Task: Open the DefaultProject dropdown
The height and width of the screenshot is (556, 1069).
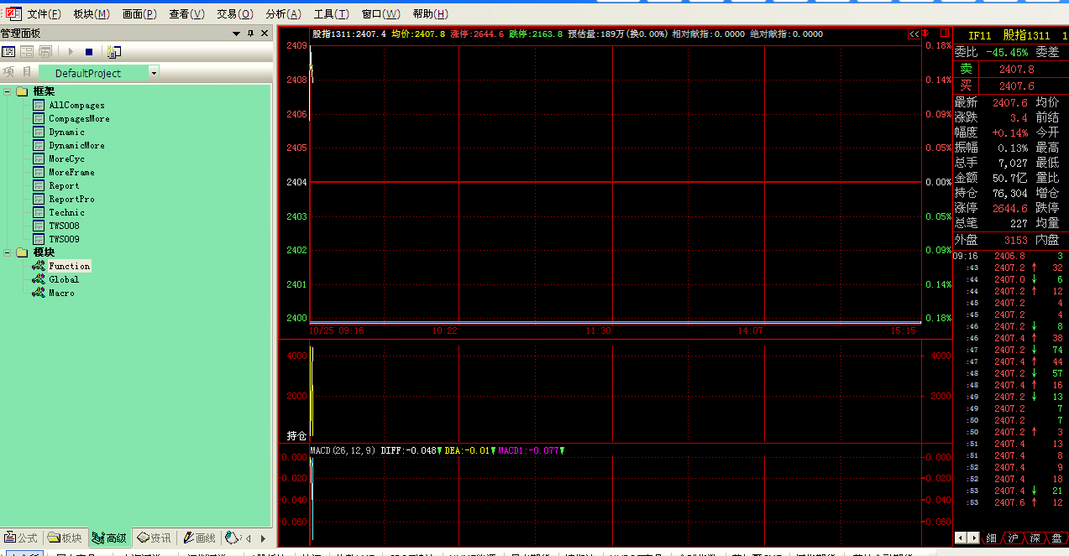Action: coord(154,74)
